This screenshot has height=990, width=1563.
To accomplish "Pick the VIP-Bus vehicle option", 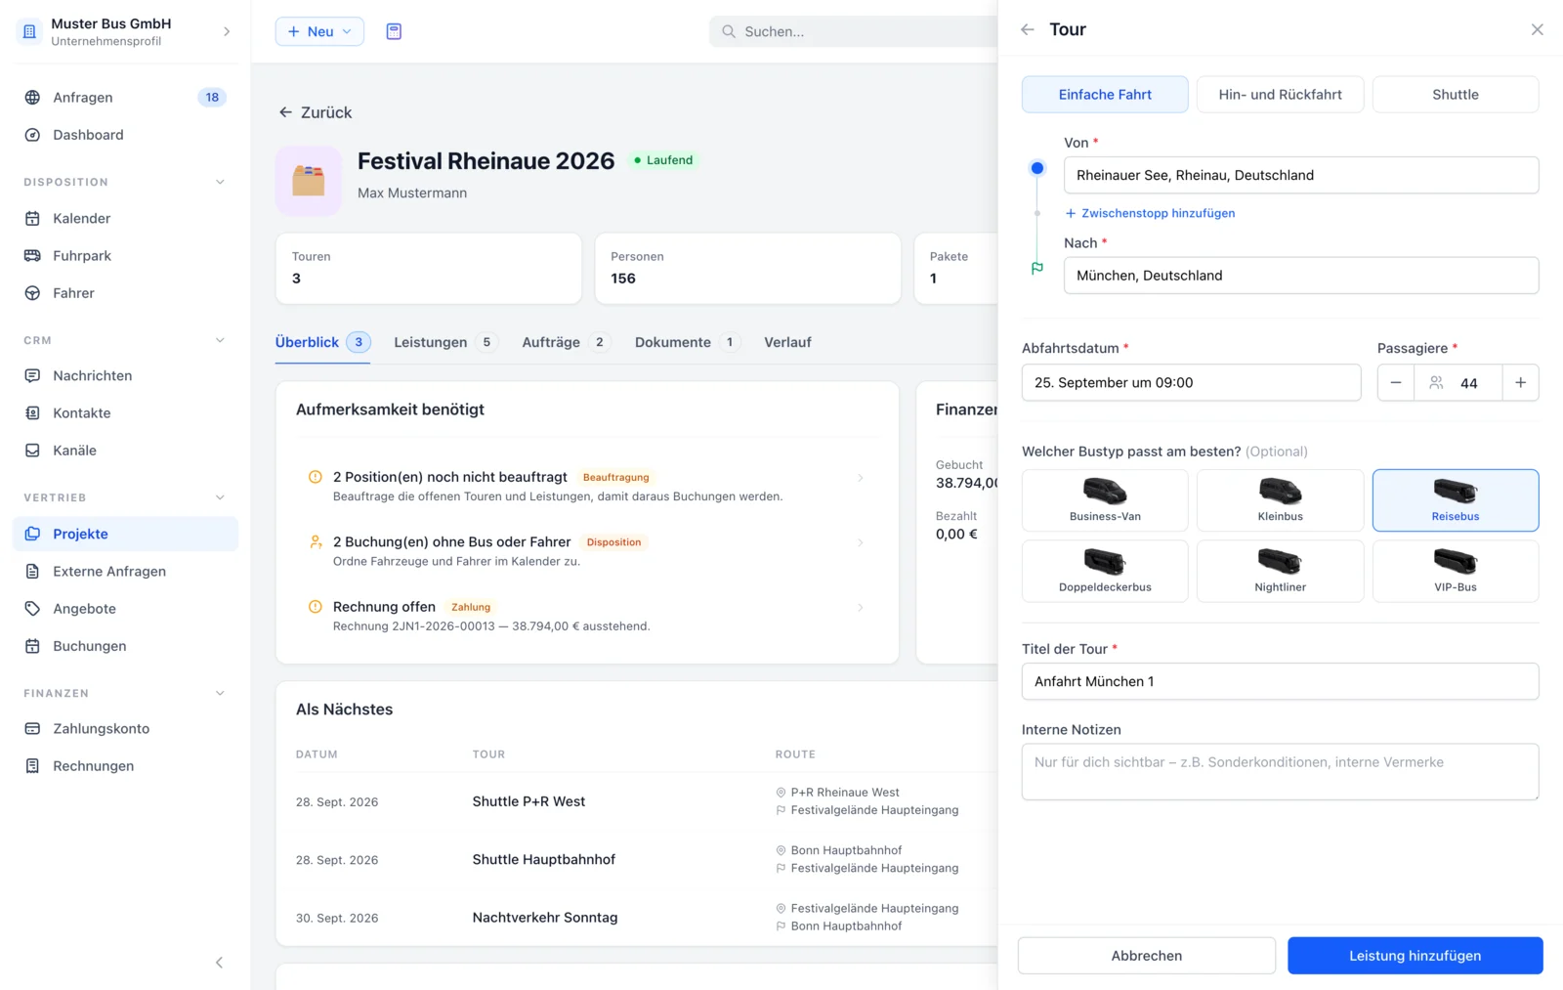I will click(x=1455, y=571).
